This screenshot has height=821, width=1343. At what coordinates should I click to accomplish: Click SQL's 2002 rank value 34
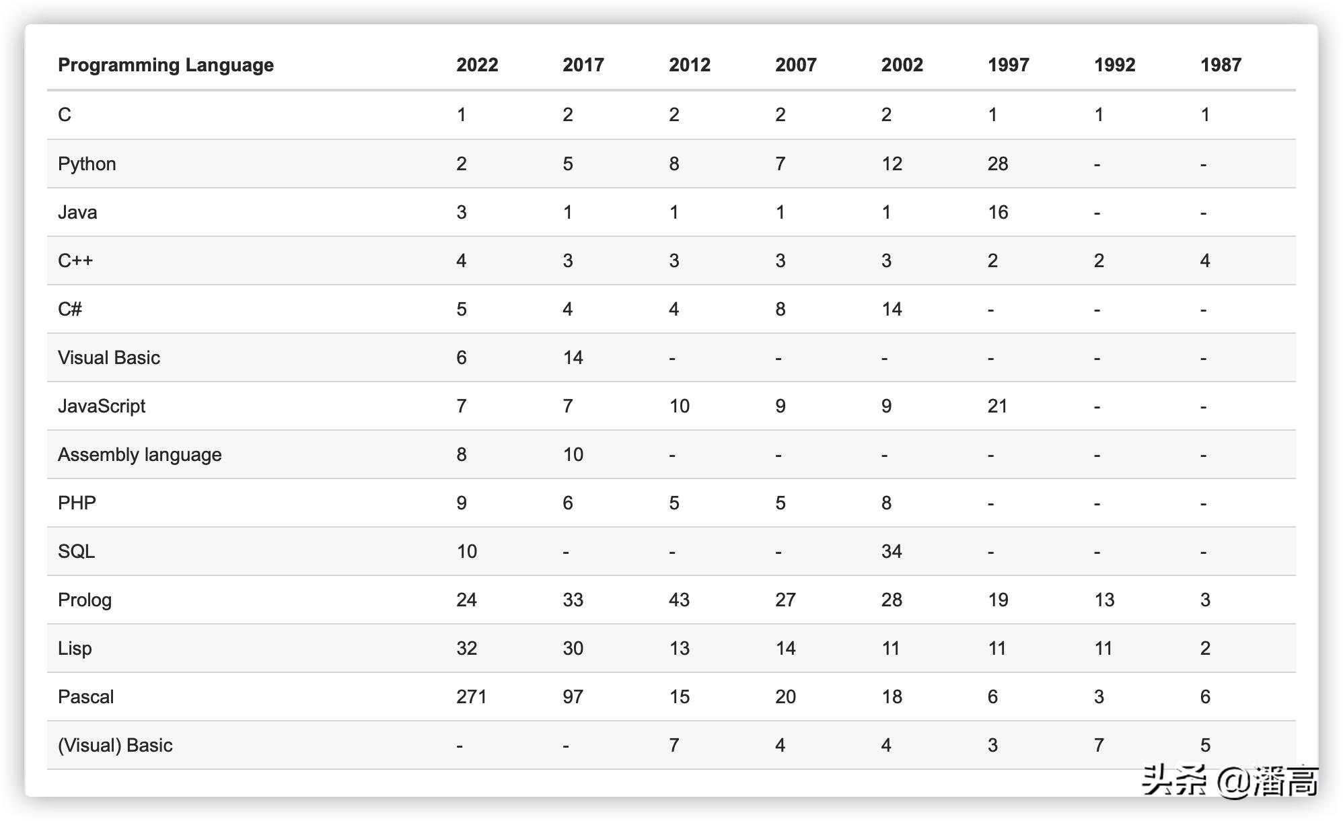(x=892, y=552)
